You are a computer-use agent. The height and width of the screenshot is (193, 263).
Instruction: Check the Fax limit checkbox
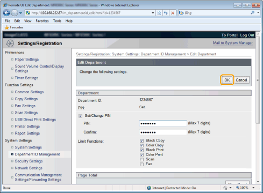click(141, 164)
